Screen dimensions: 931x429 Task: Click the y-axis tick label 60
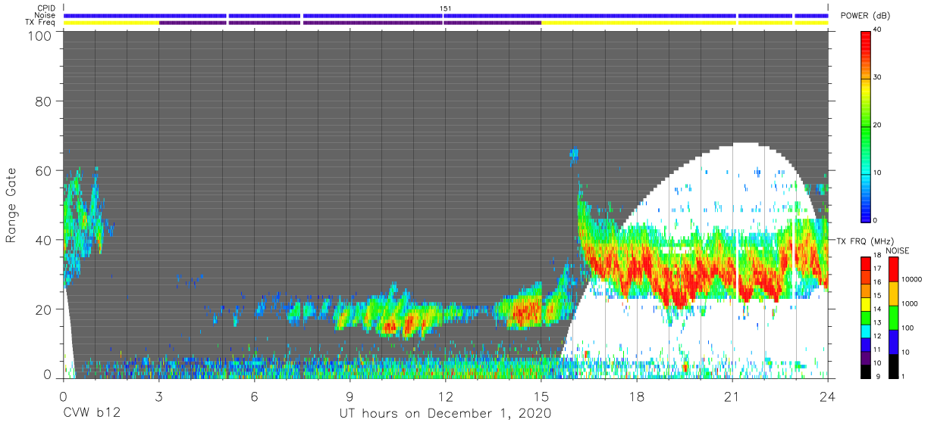[44, 170]
